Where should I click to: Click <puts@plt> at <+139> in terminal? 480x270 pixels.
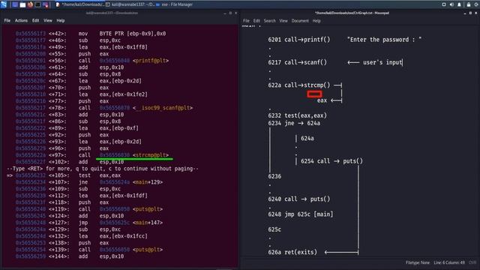pos(148,250)
